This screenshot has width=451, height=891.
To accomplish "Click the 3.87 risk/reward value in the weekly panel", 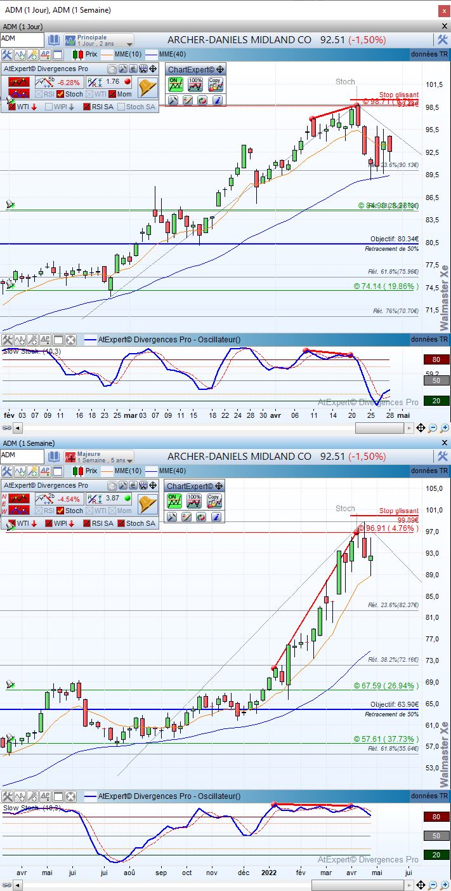I will click(113, 499).
